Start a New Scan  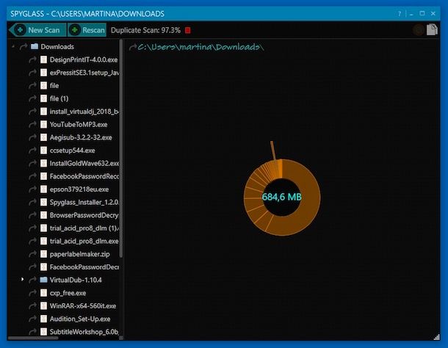[37, 30]
